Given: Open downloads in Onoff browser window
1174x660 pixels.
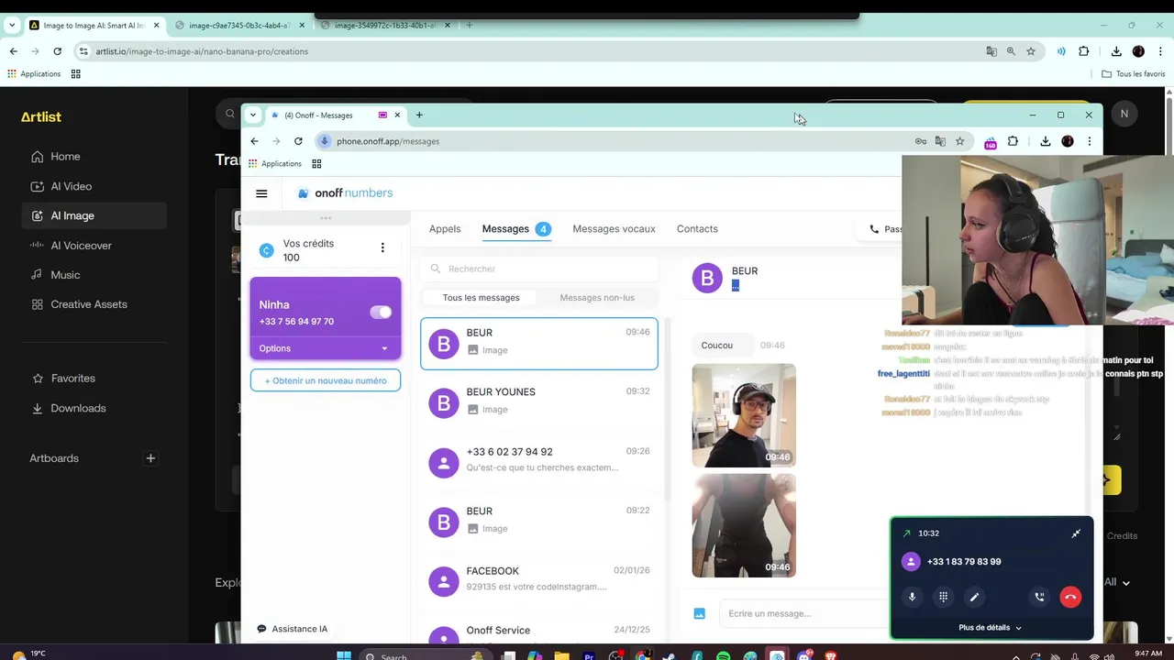Looking at the screenshot, I should [x=1045, y=141].
